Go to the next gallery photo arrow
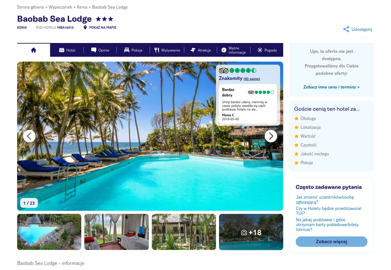391x270 pixels. [271, 136]
